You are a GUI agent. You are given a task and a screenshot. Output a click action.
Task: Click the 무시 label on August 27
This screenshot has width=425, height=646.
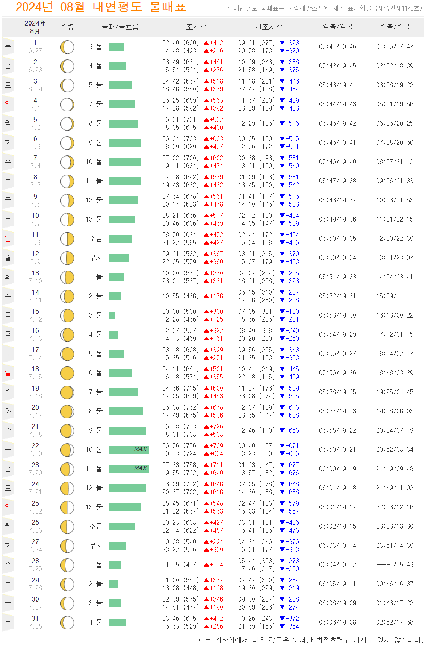coord(96,546)
